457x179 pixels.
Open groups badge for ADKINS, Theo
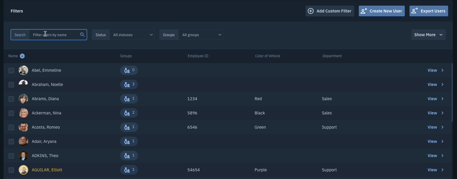(129, 156)
